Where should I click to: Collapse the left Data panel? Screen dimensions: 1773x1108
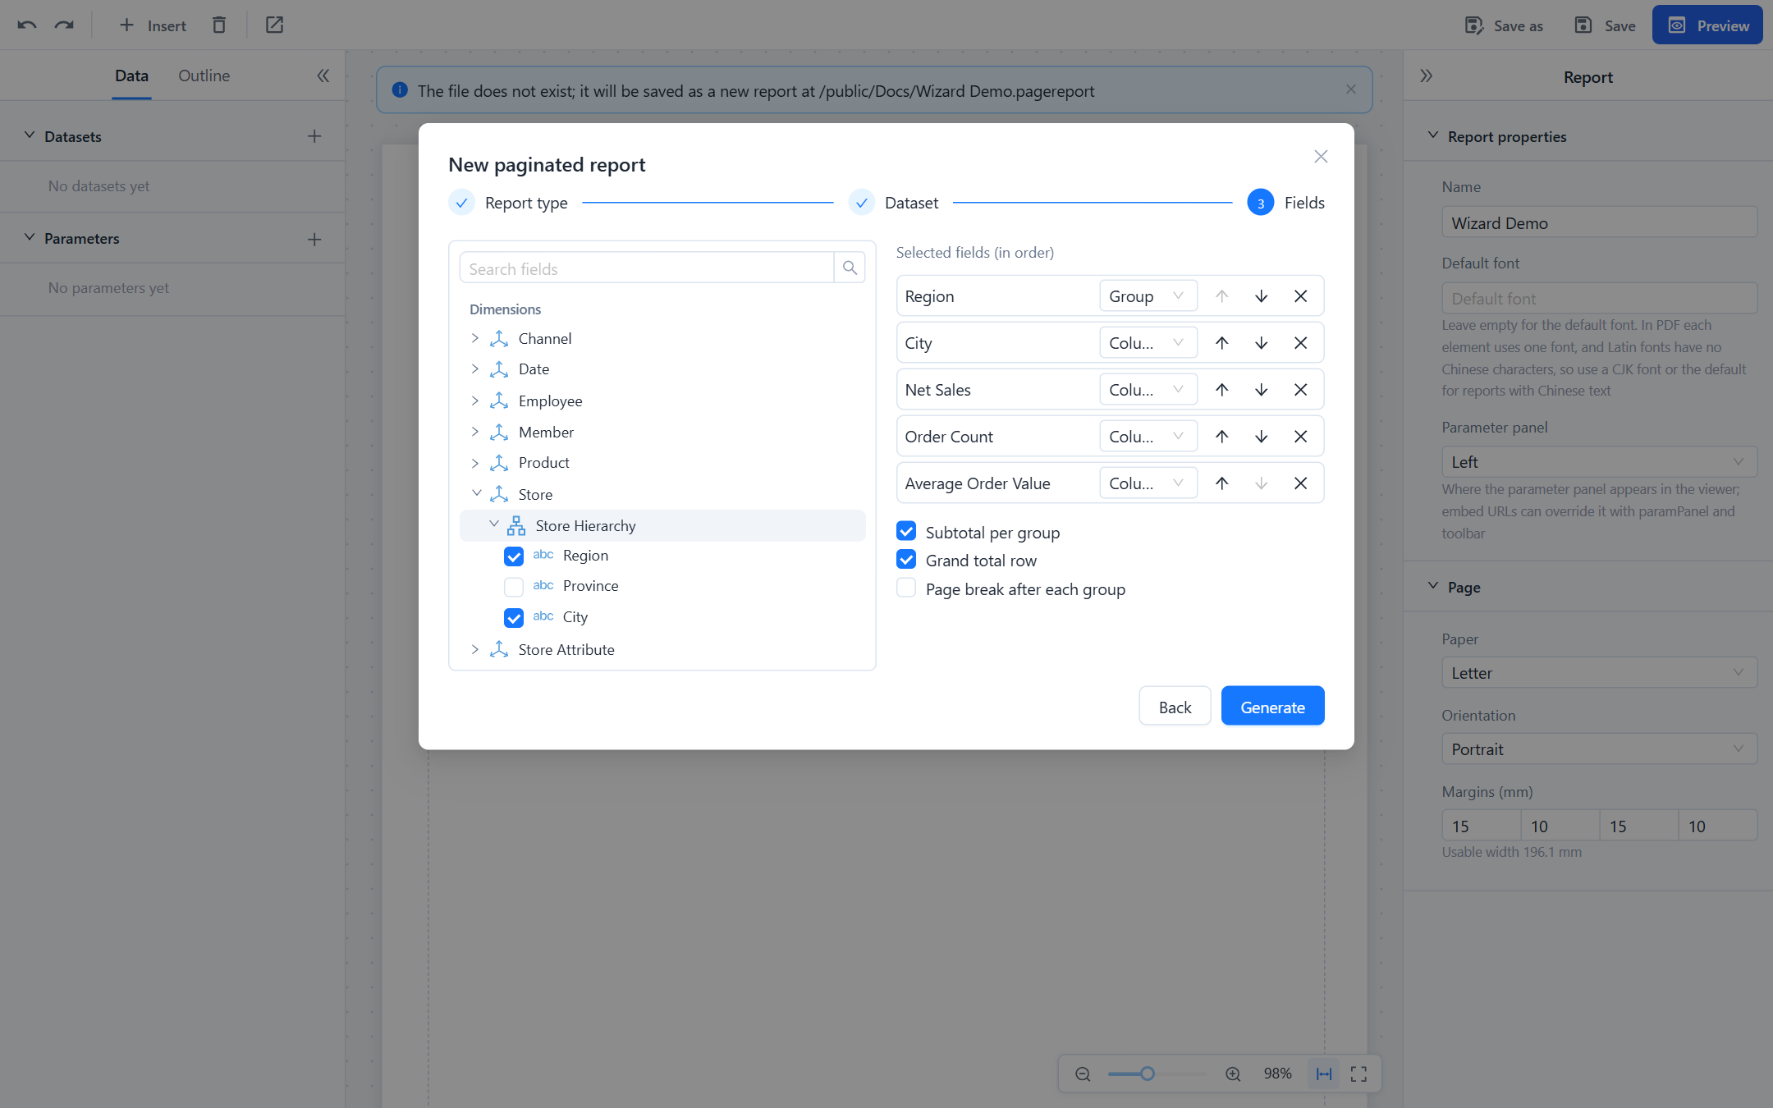[323, 76]
